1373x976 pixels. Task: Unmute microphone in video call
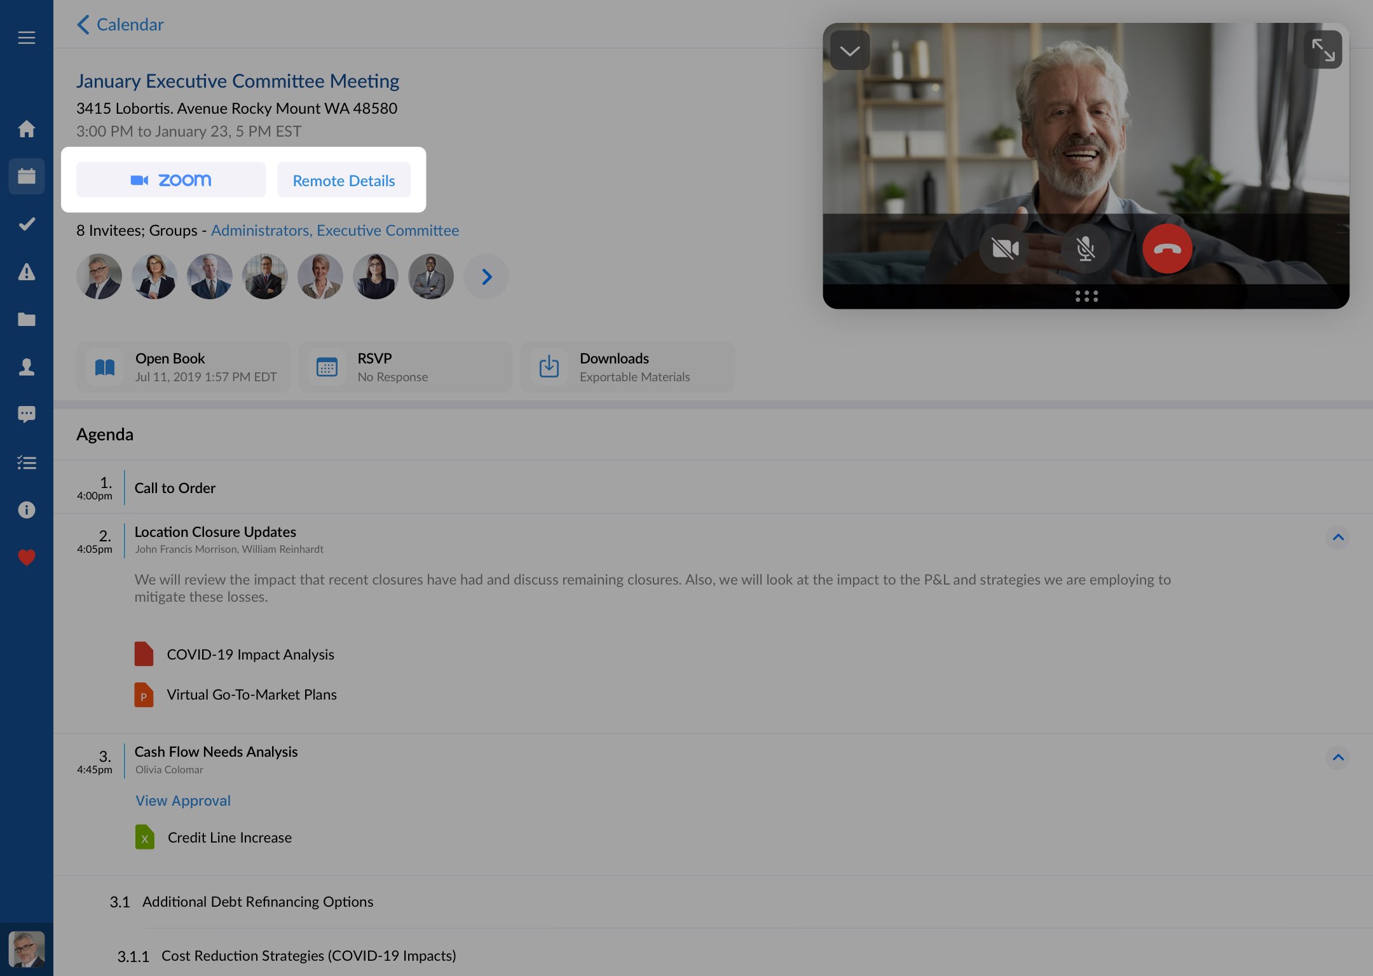tap(1085, 249)
